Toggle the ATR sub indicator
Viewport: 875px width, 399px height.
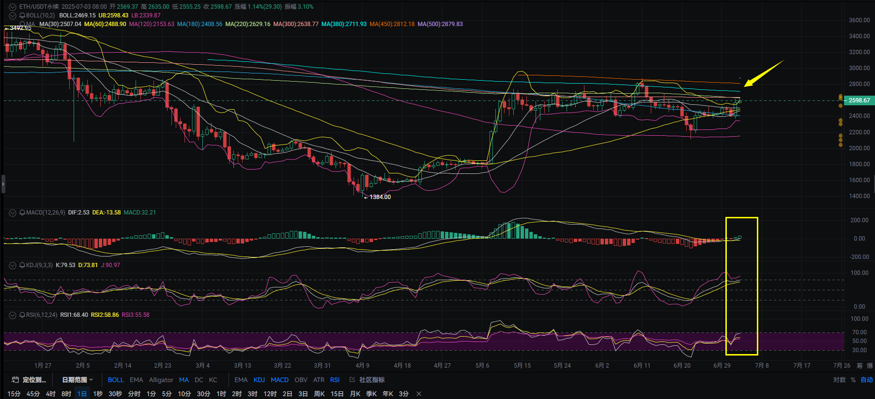[319, 380]
